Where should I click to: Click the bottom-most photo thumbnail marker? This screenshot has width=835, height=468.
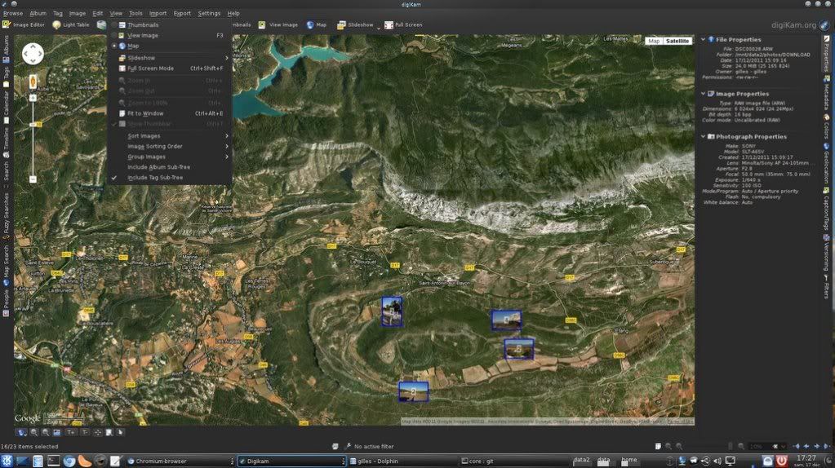click(413, 391)
